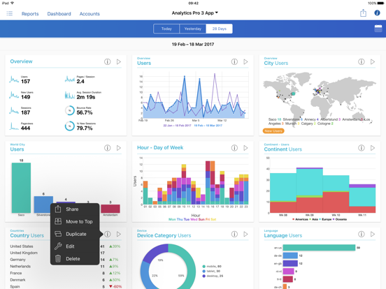Screen dimensions: 386x289
Task: Play the Continent Users card
Action: [373, 148]
